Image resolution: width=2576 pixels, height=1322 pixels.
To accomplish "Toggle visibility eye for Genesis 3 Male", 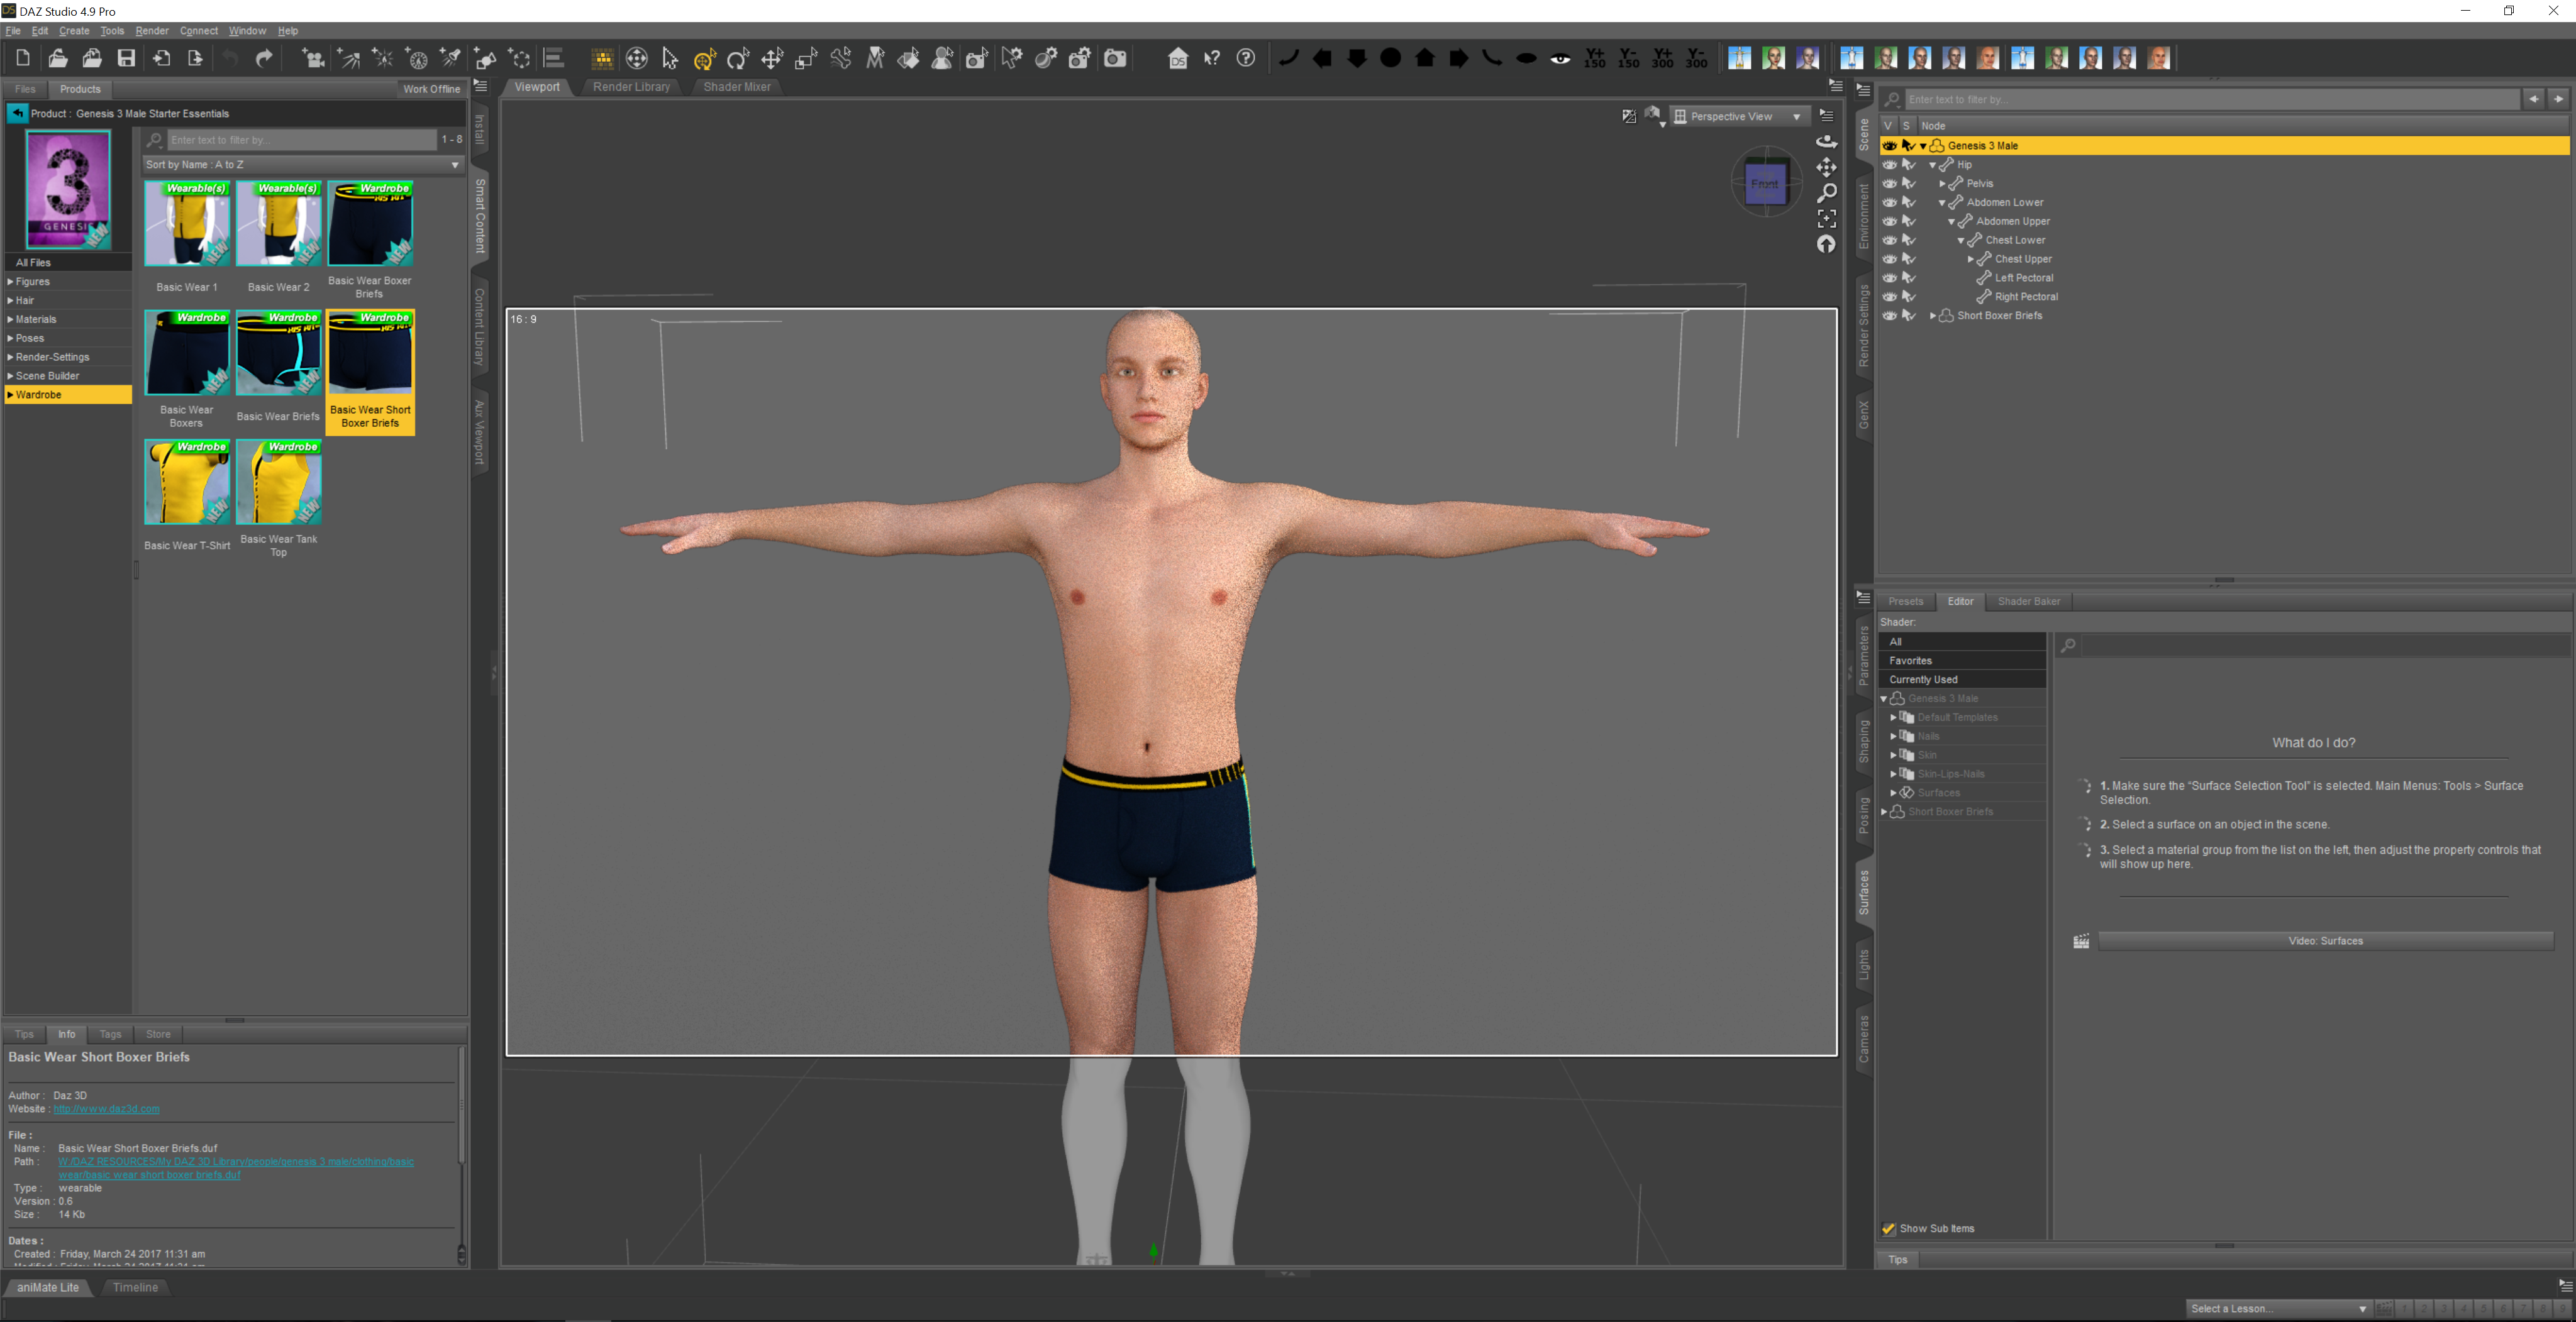I will click(x=1889, y=146).
